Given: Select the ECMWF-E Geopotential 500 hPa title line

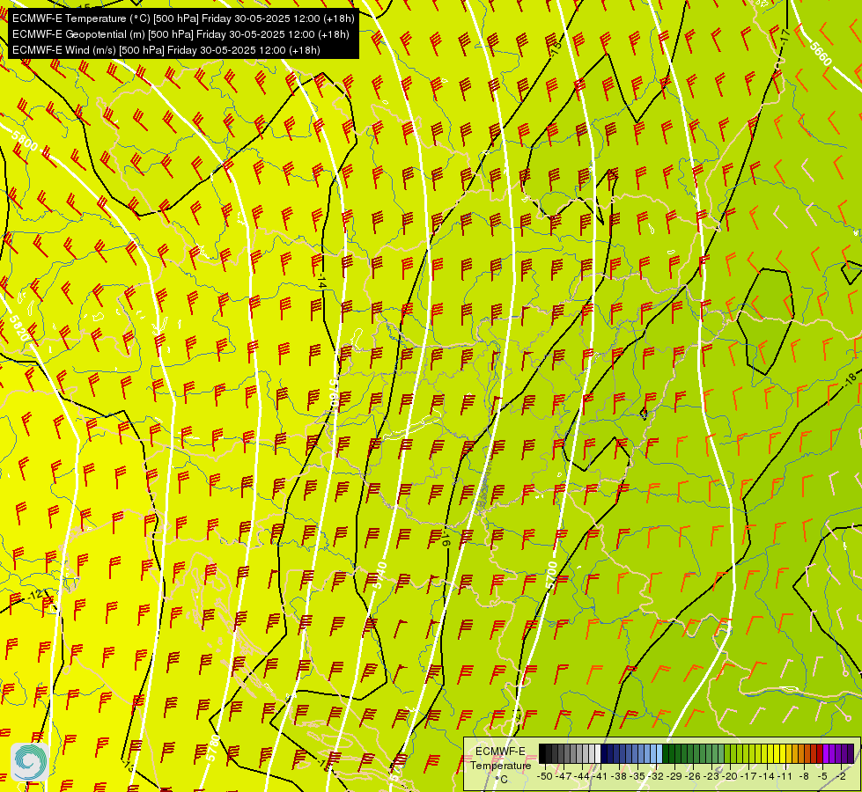Looking at the screenshot, I should click(181, 34).
